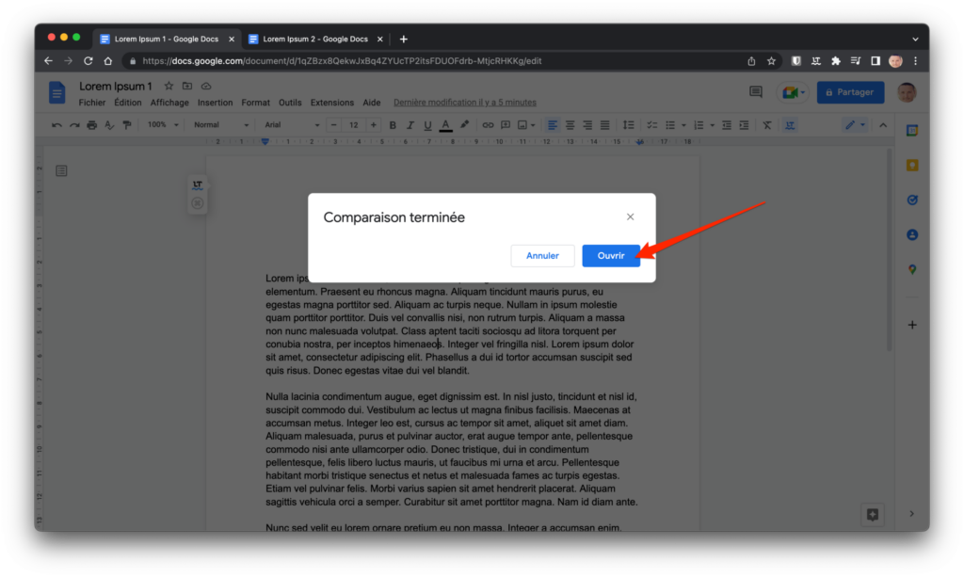This screenshot has height=577, width=964.
Task: Open the Extensions menu
Action: coord(332,103)
